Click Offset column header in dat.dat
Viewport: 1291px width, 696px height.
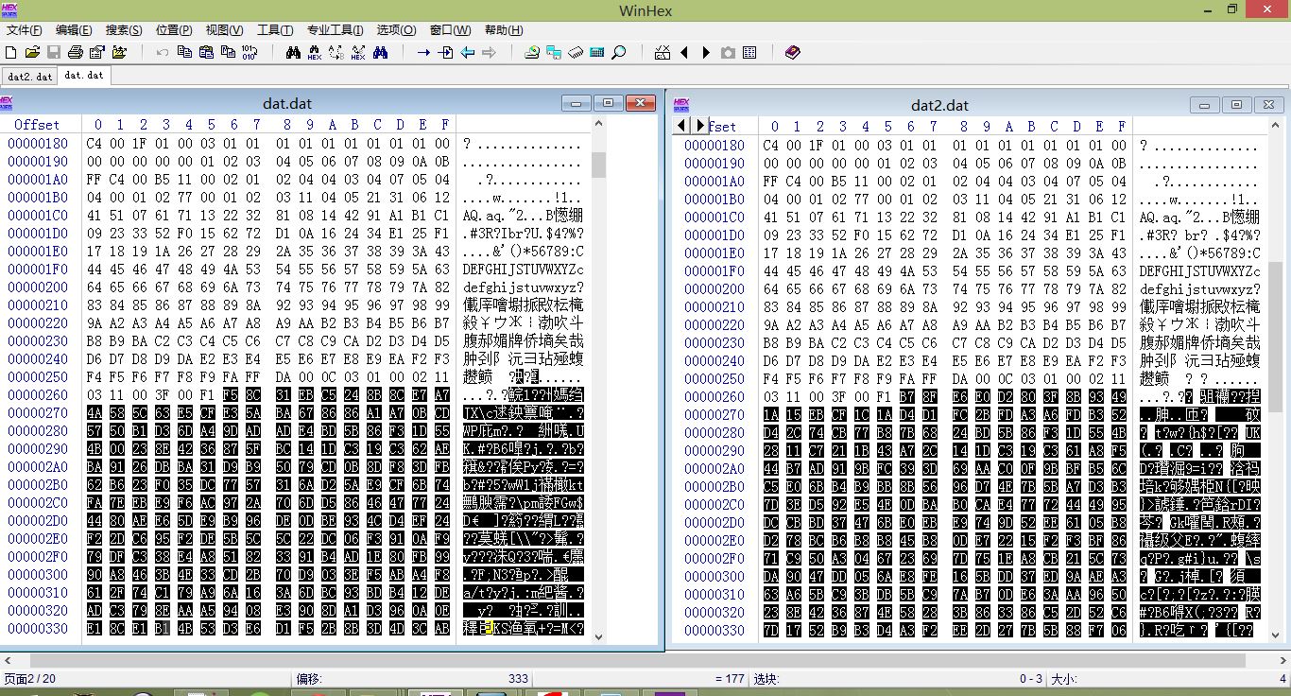(37, 125)
